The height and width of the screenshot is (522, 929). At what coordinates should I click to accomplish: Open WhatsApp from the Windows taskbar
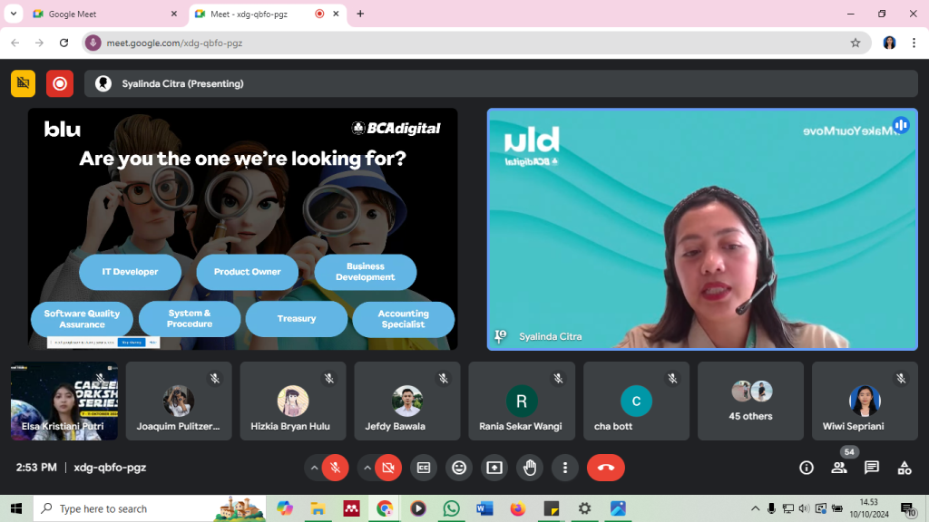[451, 508]
